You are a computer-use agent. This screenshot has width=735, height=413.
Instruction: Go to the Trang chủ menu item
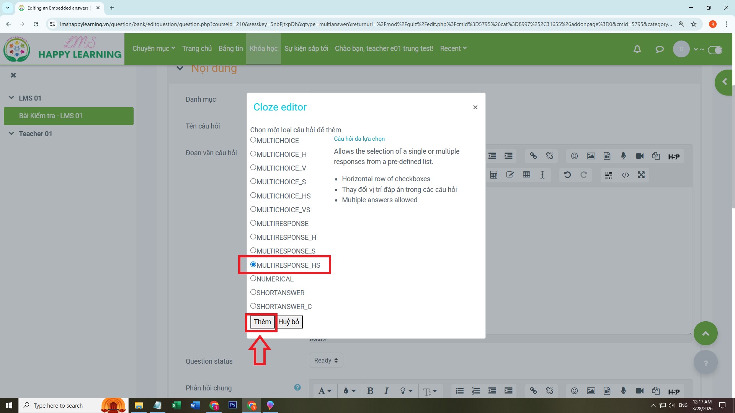tap(197, 49)
